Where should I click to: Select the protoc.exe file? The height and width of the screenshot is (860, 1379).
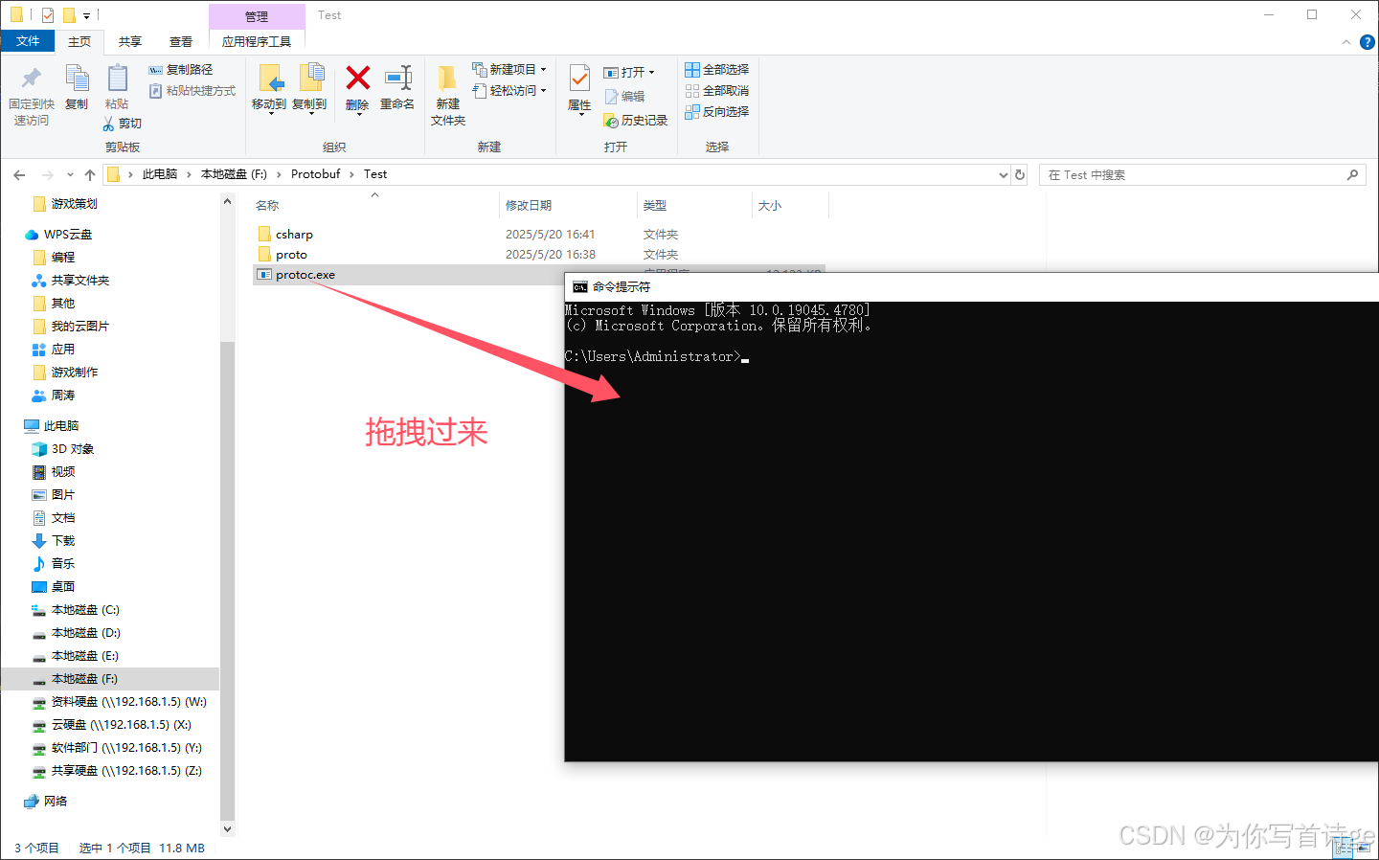pos(305,275)
